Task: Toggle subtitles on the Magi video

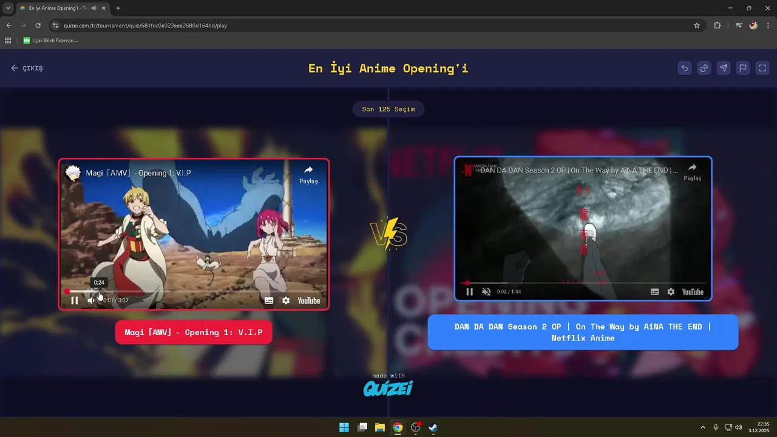Action: [269, 300]
